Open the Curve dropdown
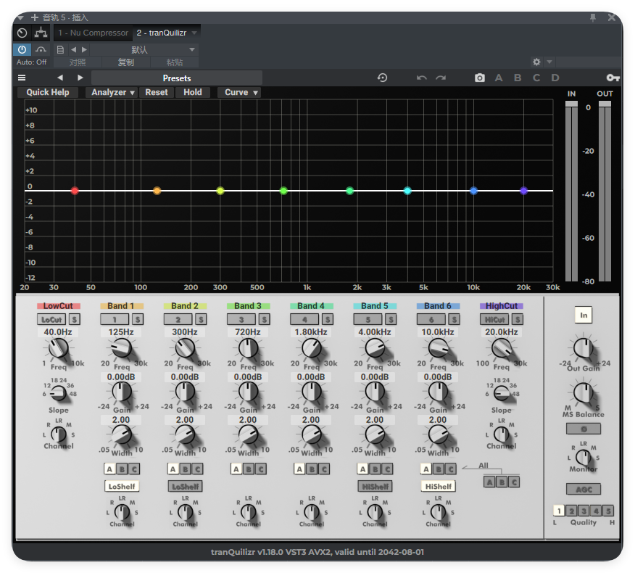 [x=241, y=92]
